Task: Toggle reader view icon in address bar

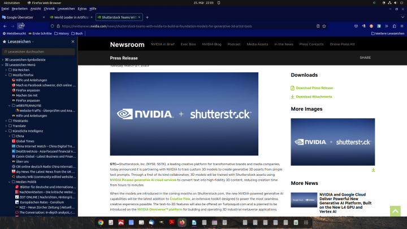Action: point(318,26)
